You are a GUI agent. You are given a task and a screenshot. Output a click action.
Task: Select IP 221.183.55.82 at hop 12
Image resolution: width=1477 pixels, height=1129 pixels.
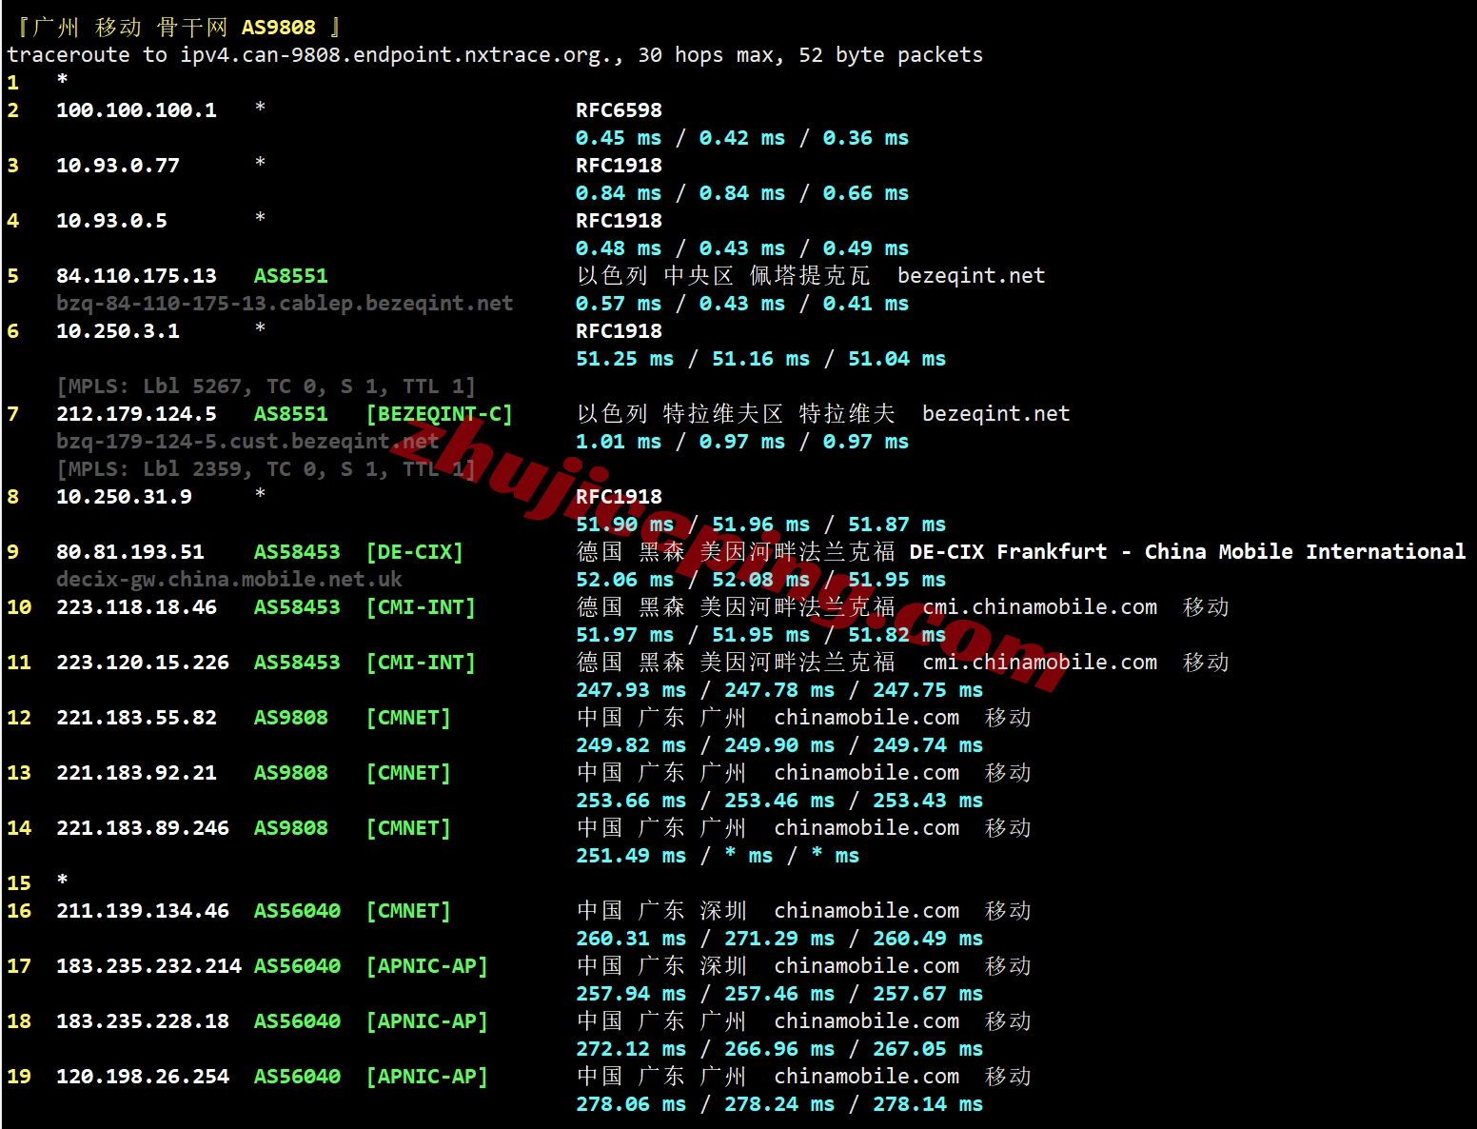pos(136,718)
